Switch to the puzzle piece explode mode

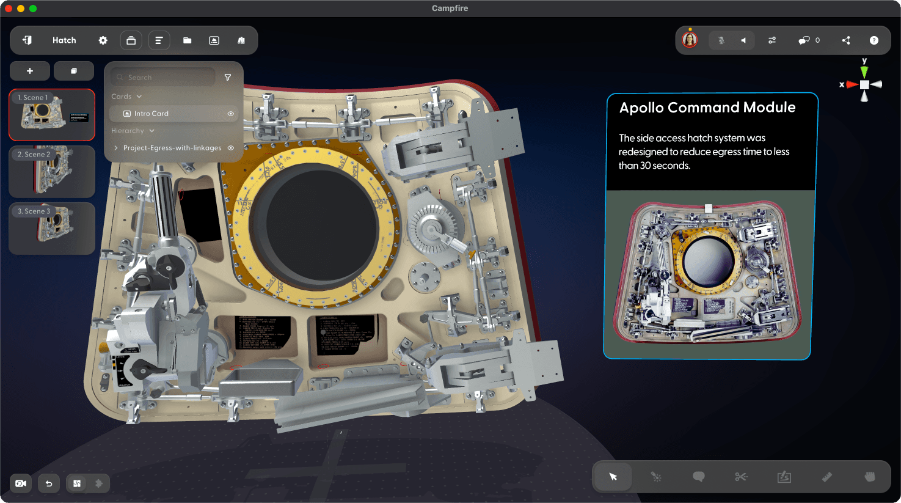click(x=99, y=483)
